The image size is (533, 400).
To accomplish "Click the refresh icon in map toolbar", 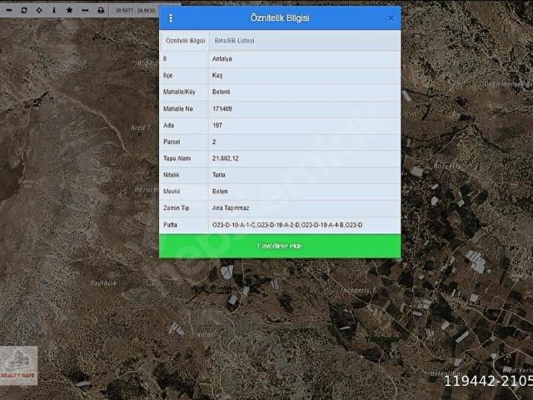I will click(24, 10).
